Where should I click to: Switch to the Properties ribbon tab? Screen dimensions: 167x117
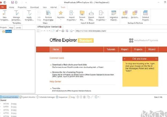tap(22, 7)
